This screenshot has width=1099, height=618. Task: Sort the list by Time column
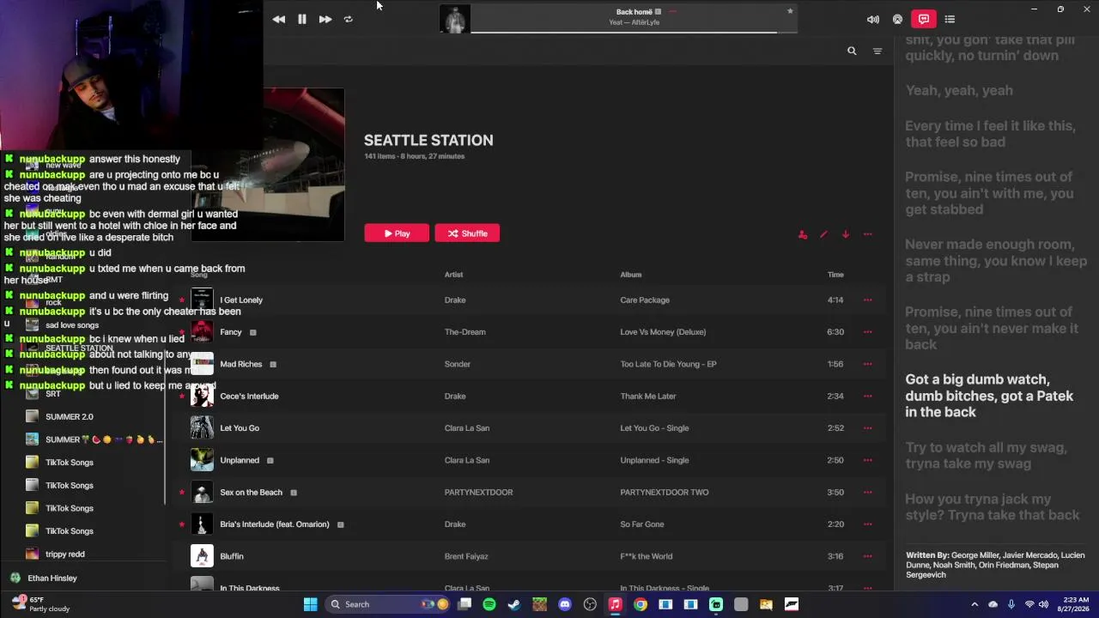click(x=835, y=275)
